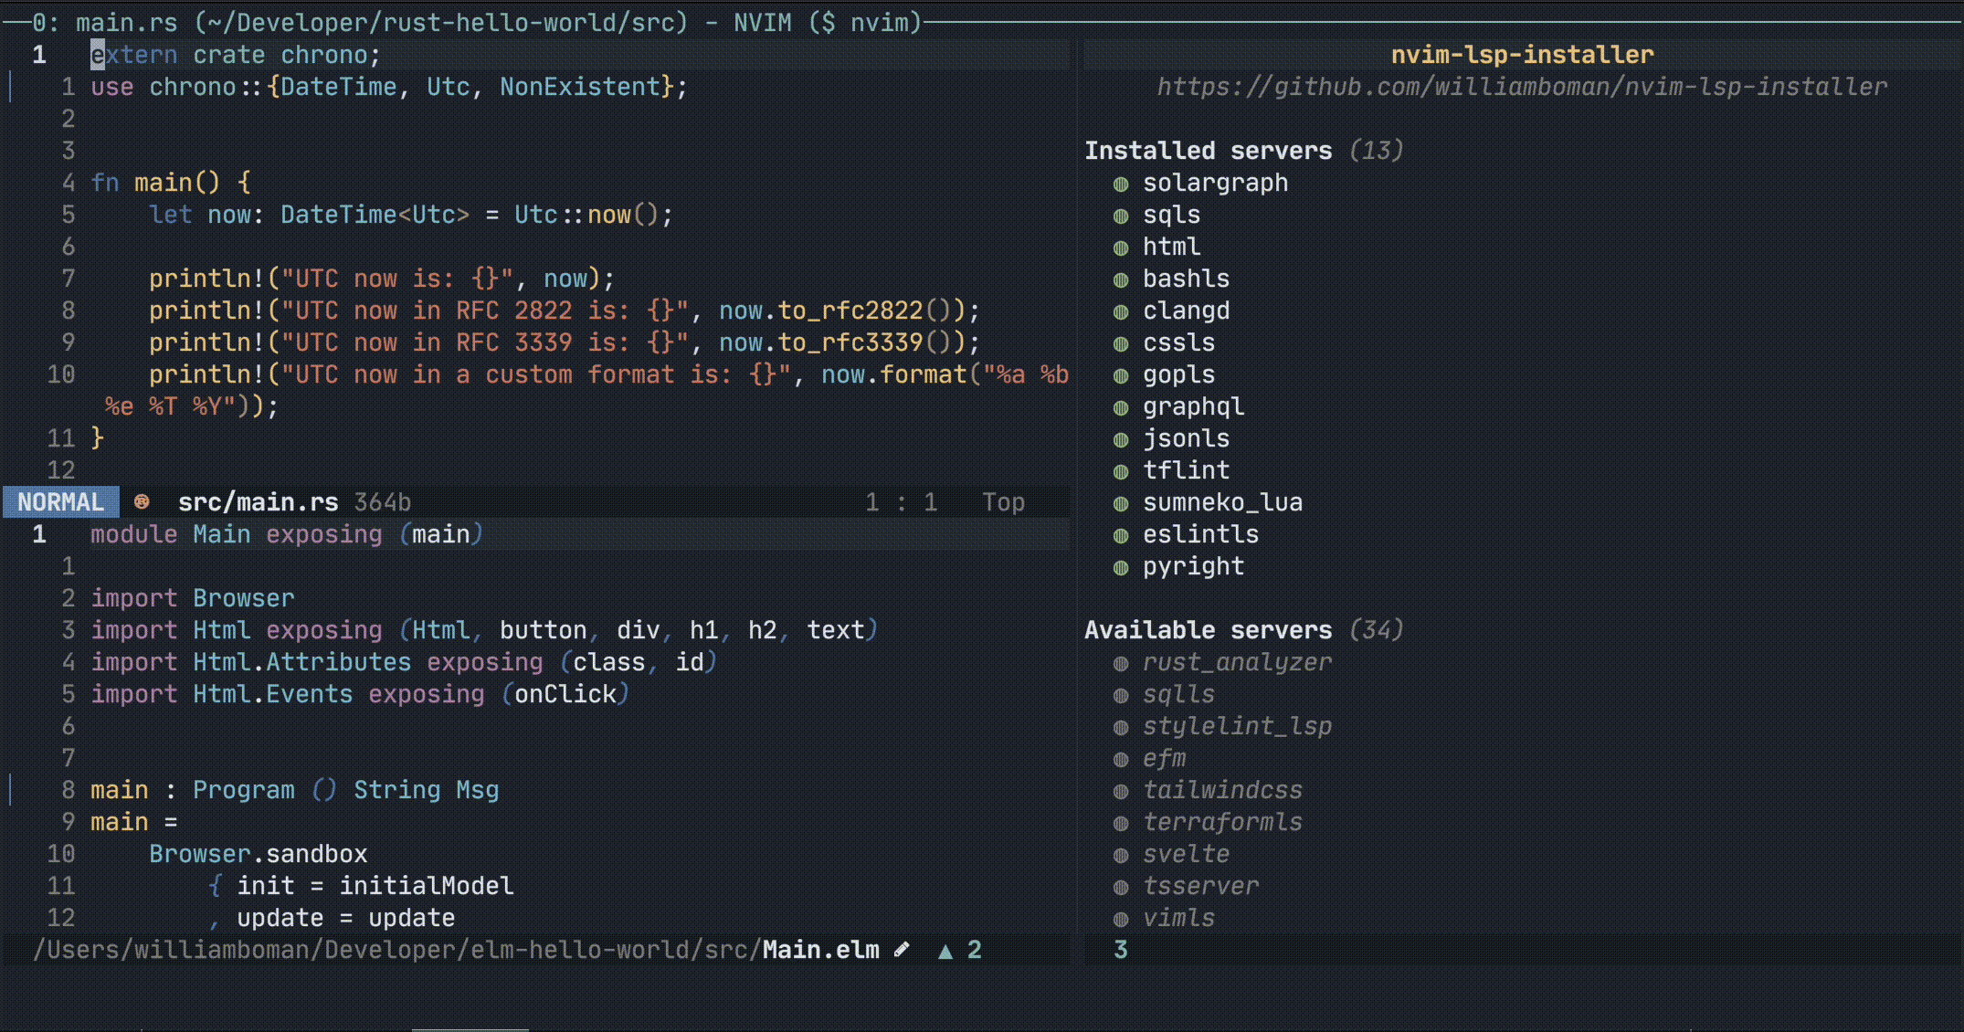Select the sumneko_lua installed server
This screenshot has height=1032, width=1964.
click(x=1222, y=502)
